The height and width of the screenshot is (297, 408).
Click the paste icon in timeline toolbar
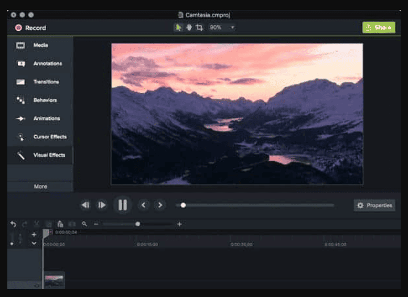60,224
